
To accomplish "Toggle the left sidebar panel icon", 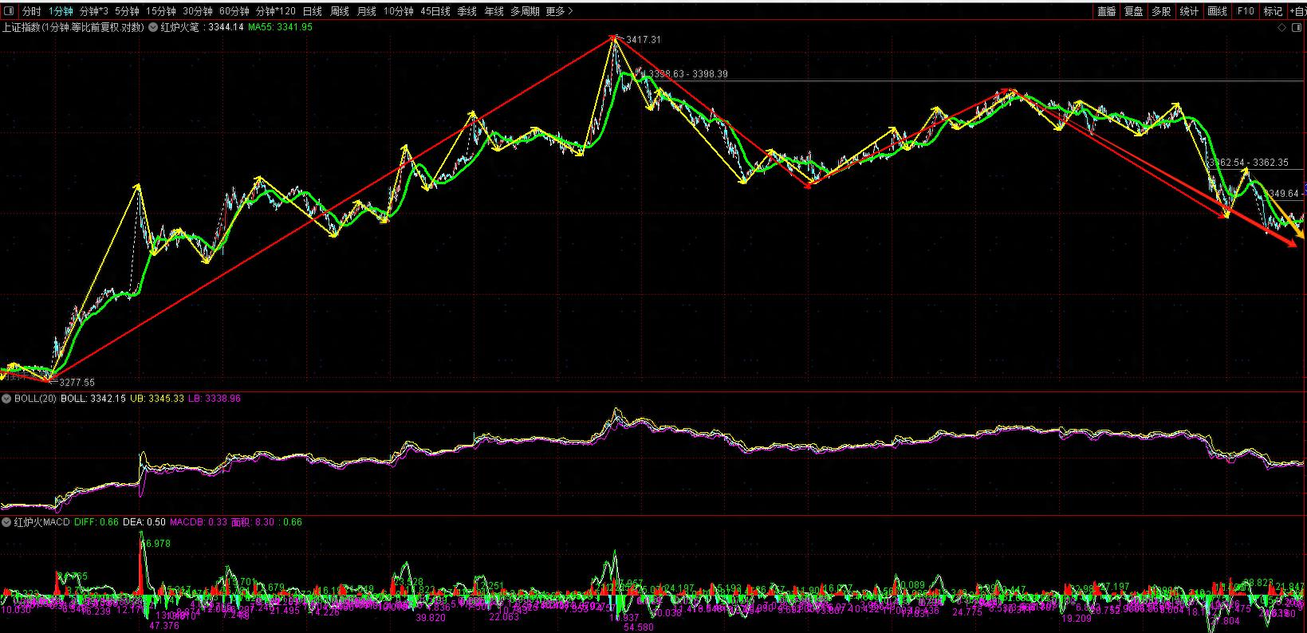I will (9, 11).
